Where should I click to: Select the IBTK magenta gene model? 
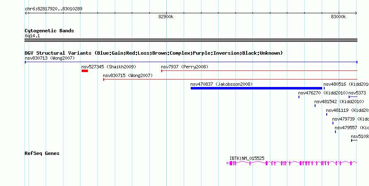coord(292,163)
